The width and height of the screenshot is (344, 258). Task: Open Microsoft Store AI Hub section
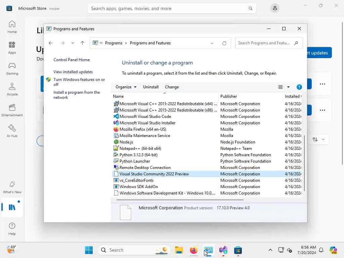[x=12, y=131]
